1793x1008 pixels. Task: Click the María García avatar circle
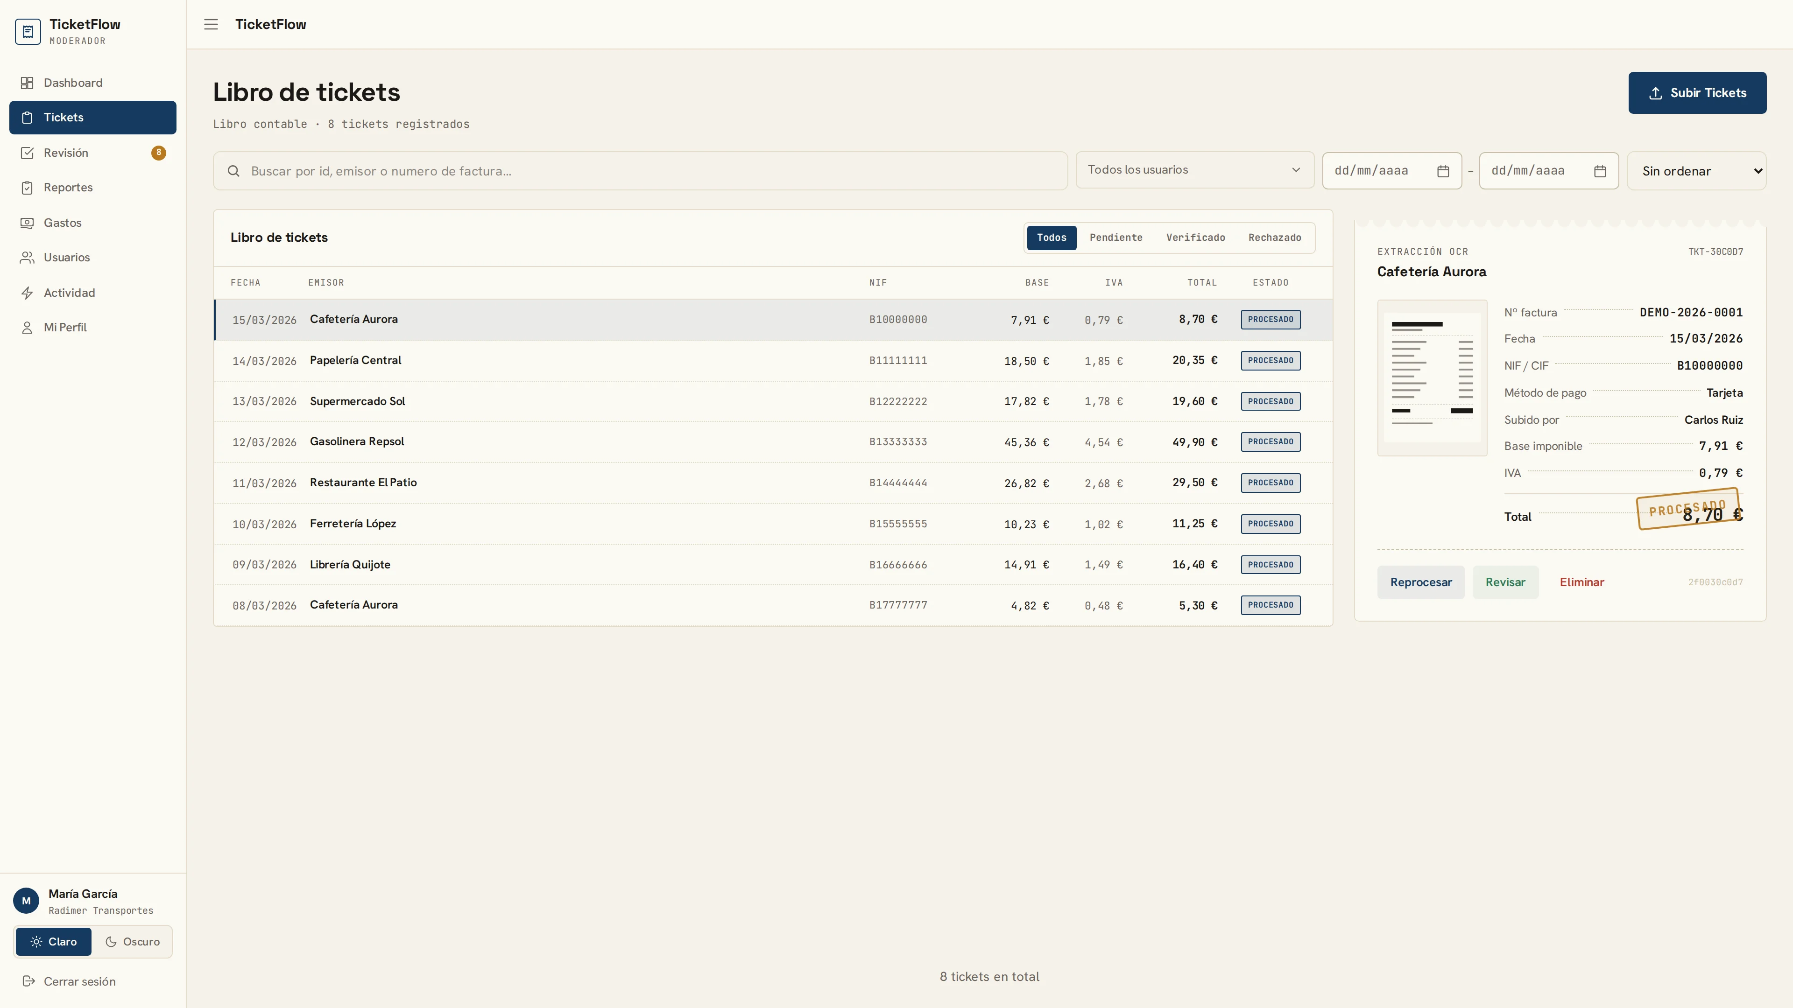(x=27, y=901)
